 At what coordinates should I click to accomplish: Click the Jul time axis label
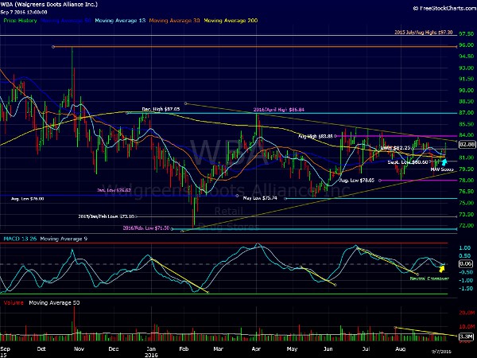pos(366,349)
